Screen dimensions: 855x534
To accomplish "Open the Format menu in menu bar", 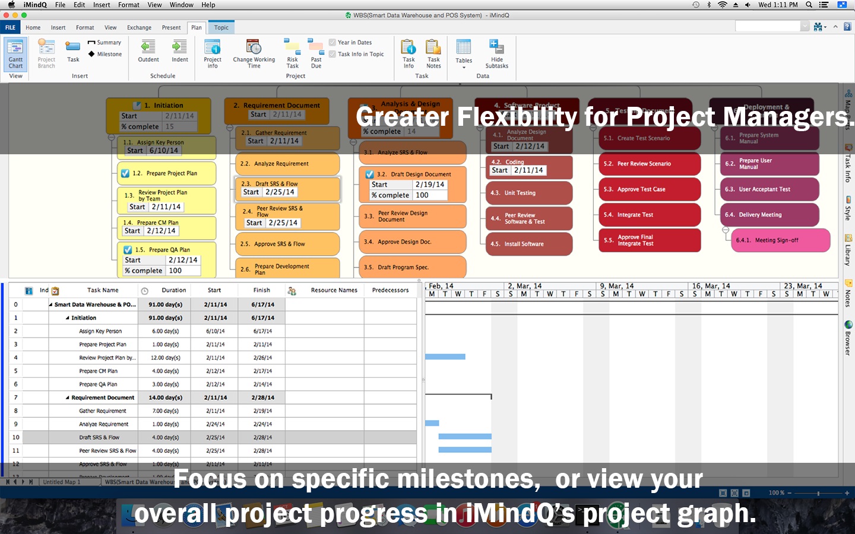I will [x=129, y=5].
